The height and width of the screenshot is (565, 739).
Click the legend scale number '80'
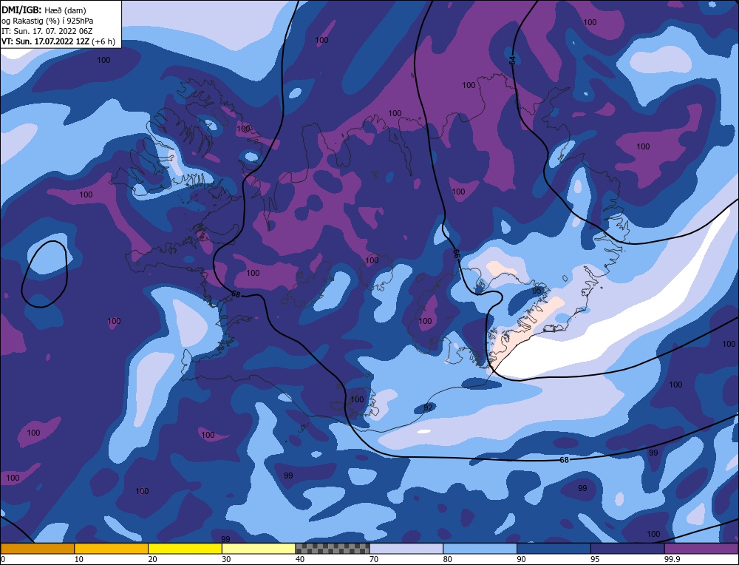[448, 559]
